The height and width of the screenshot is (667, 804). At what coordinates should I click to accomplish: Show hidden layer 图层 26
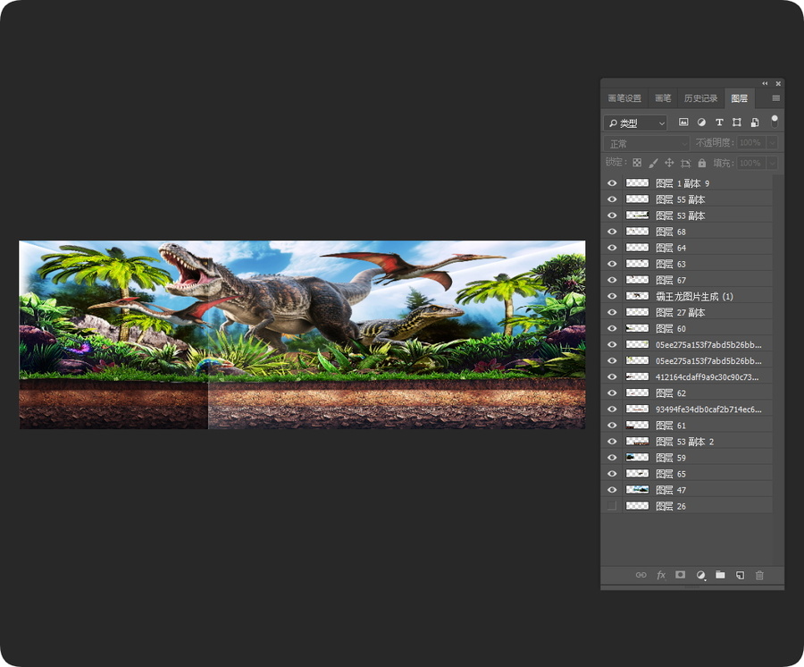point(612,506)
